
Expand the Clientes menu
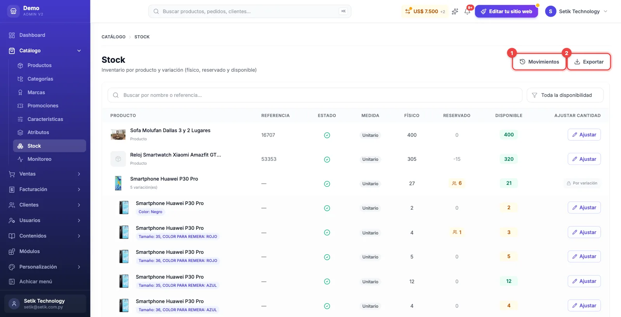point(45,205)
